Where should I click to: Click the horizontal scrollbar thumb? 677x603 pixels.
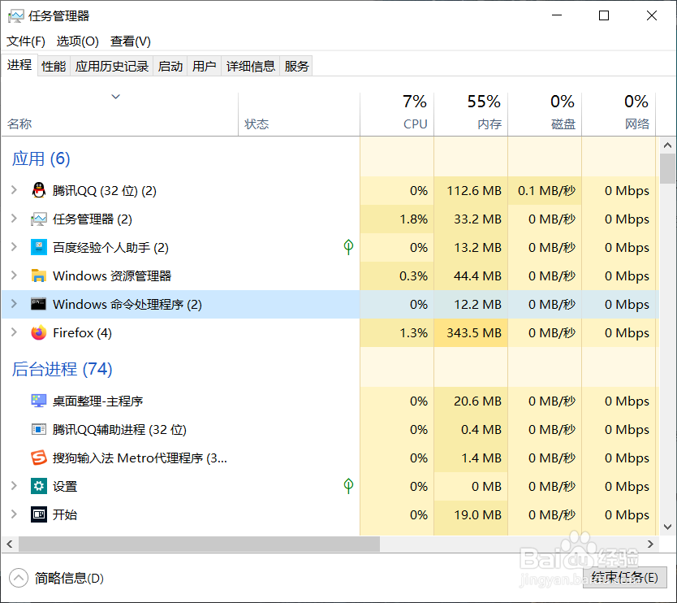pyautogui.click(x=199, y=544)
